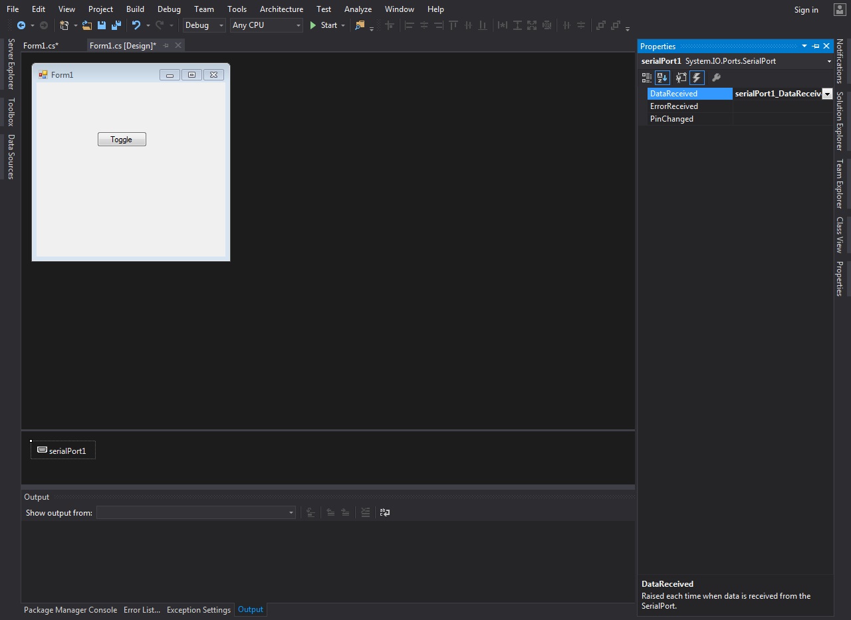Click the Align Rights layout icon
The width and height of the screenshot is (851, 620).
(x=439, y=25)
